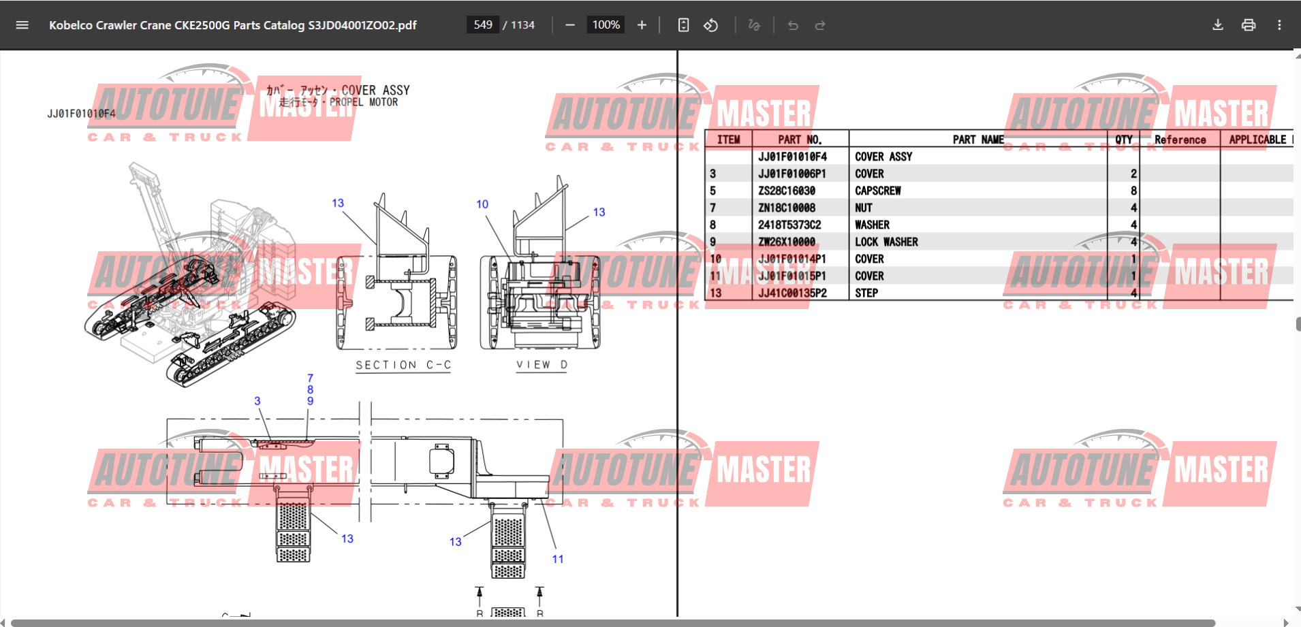Click the PDF file title text
The width and height of the screenshot is (1301, 627).
point(233,25)
